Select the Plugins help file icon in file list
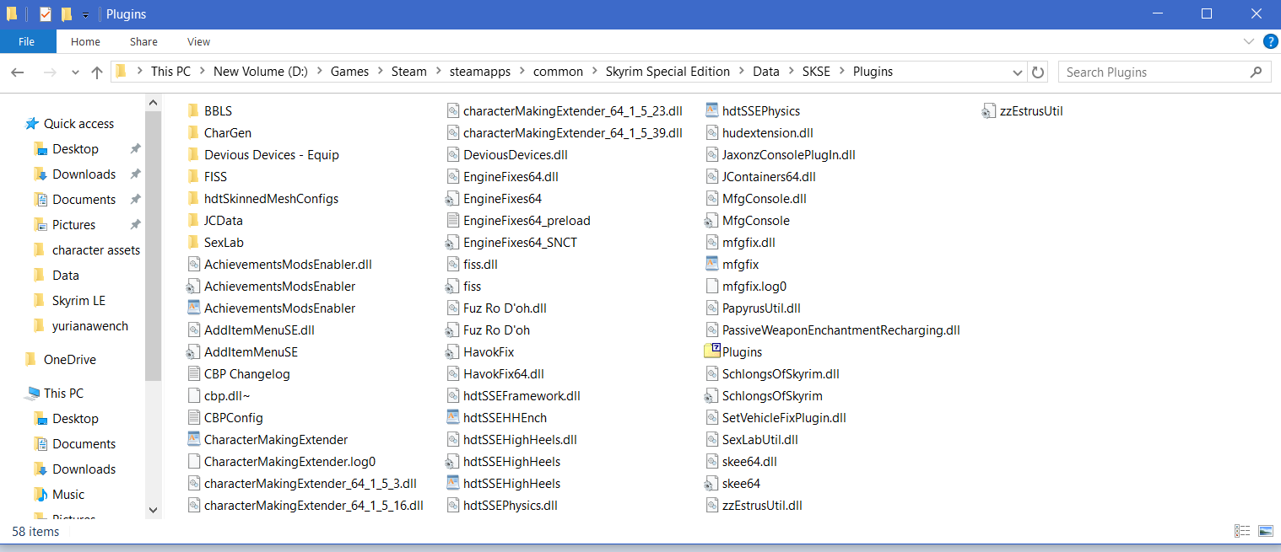Image resolution: width=1281 pixels, height=552 pixels. pyautogui.click(x=711, y=352)
